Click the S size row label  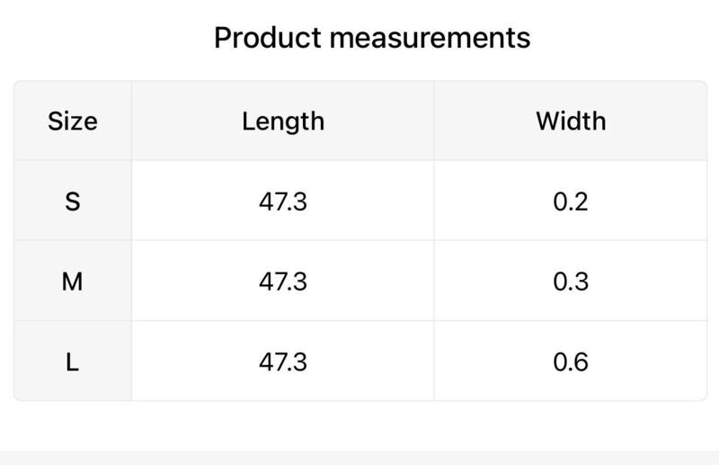[73, 201]
